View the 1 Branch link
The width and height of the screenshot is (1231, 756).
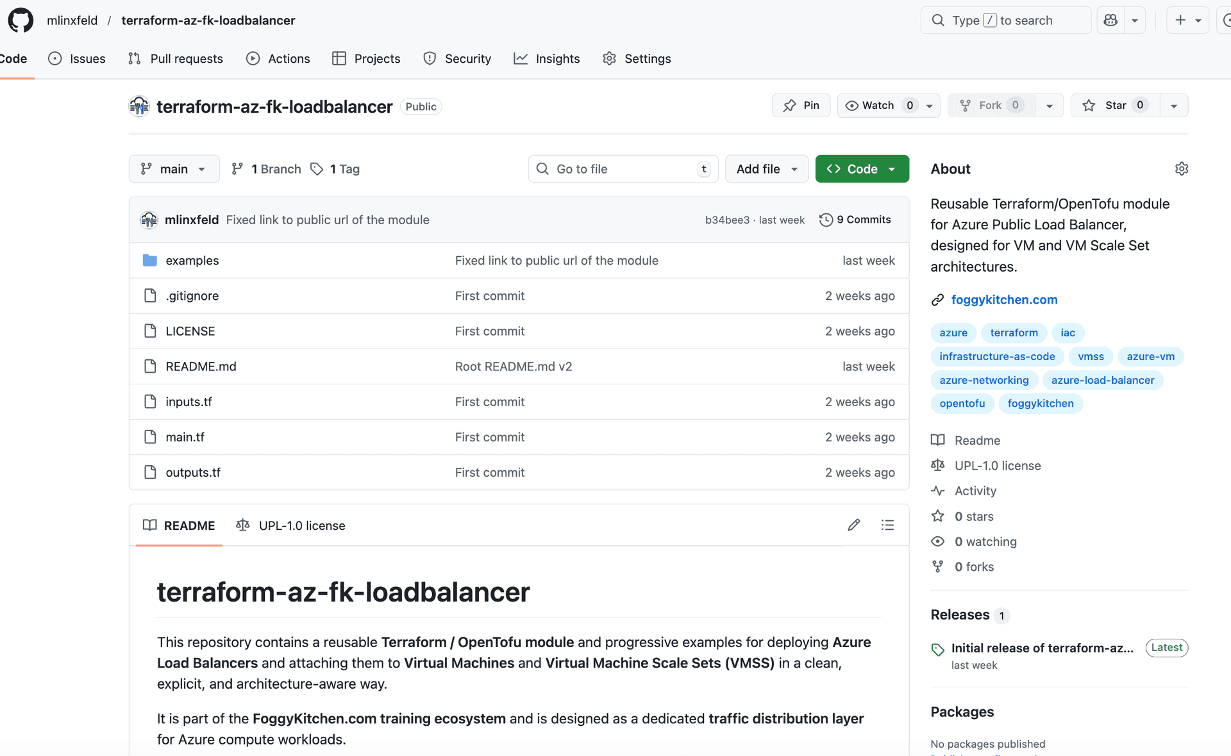266,169
